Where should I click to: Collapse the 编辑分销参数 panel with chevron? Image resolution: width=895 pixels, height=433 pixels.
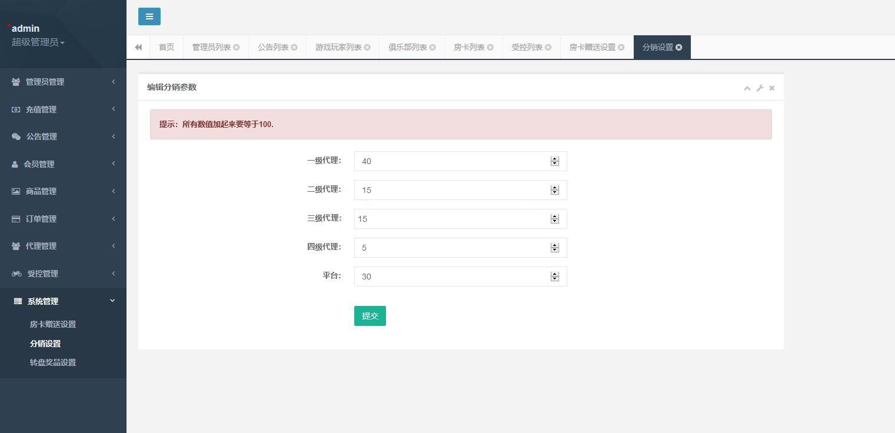click(x=747, y=88)
